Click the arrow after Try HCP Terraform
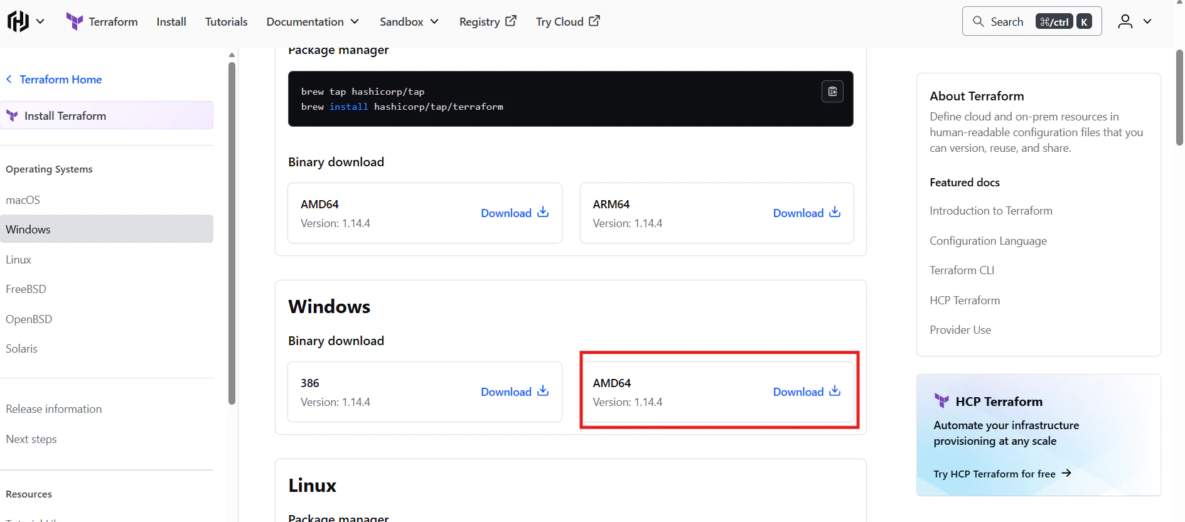Viewport: 1185px width, 522px height. [1066, 473]
